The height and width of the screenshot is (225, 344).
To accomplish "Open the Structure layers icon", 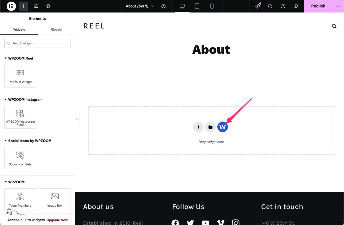I will (x=48, y=6).
